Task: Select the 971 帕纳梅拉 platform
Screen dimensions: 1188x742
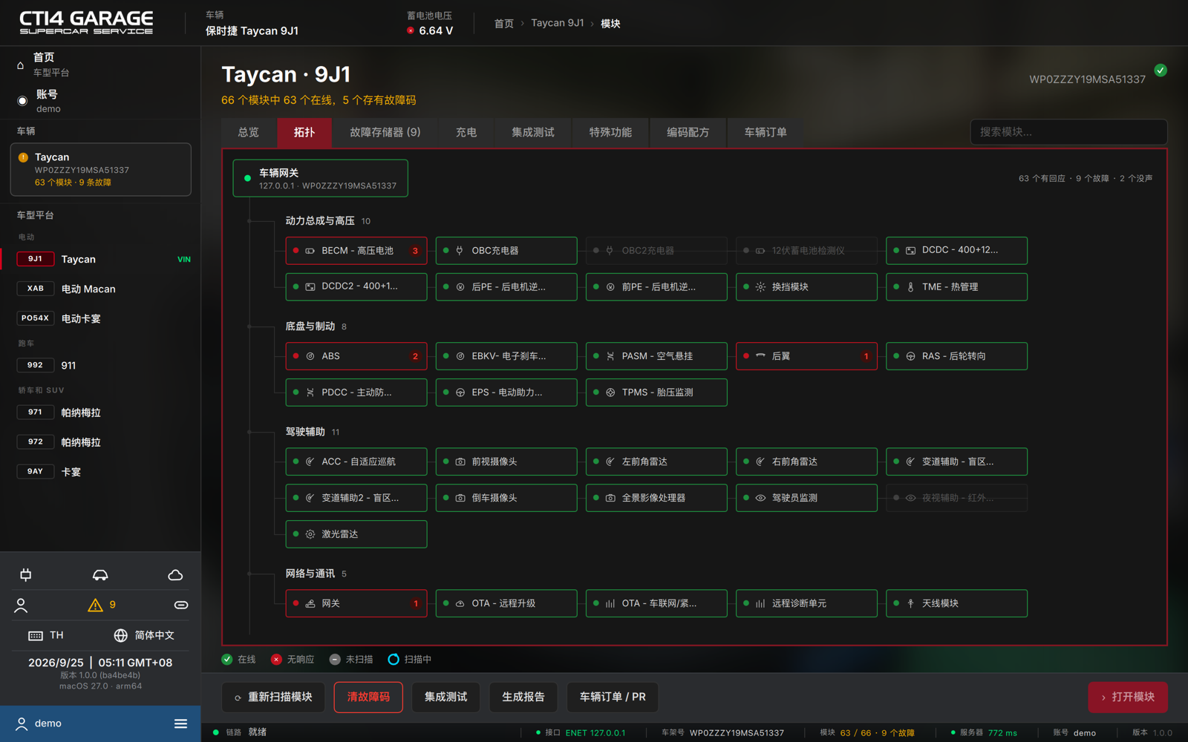Action: 100,413
